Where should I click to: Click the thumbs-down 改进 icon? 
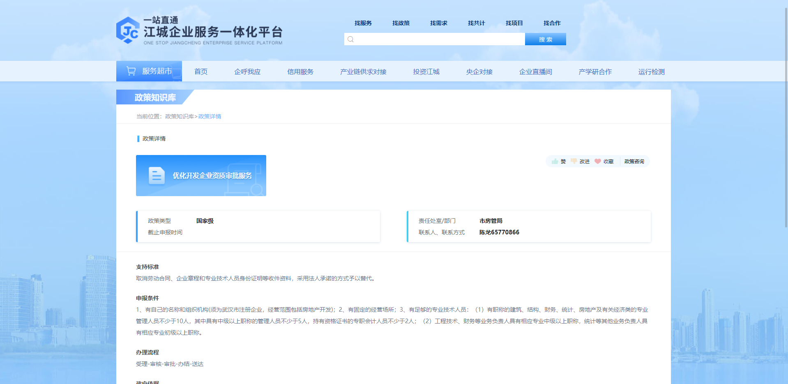(x=574, y=161)
